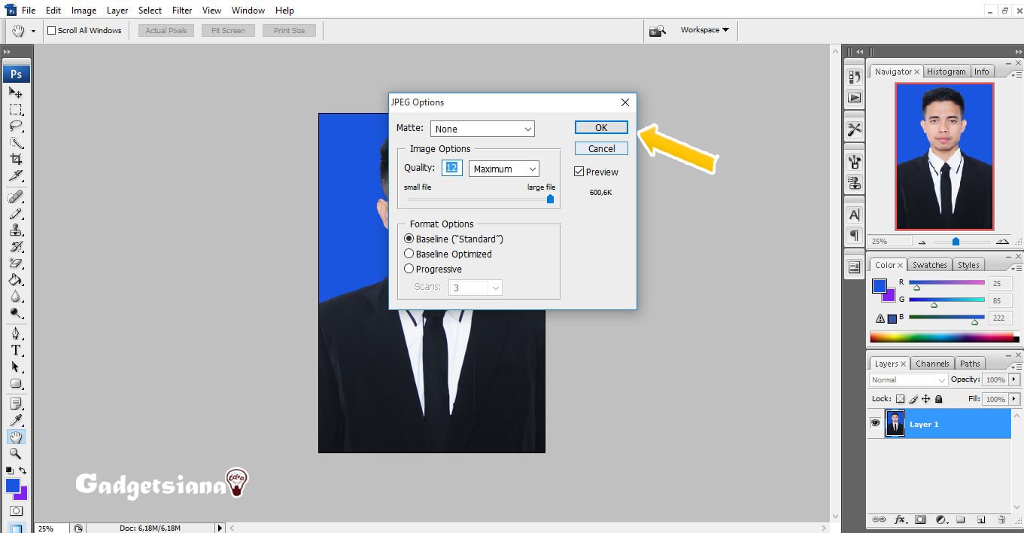Screen dimensions: 1024x533
Task: Open the Opacity arrow popup
Action: [1015, 379]
